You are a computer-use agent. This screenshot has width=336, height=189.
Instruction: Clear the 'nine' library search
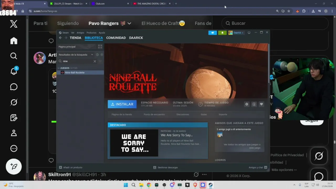click(95, 61)
